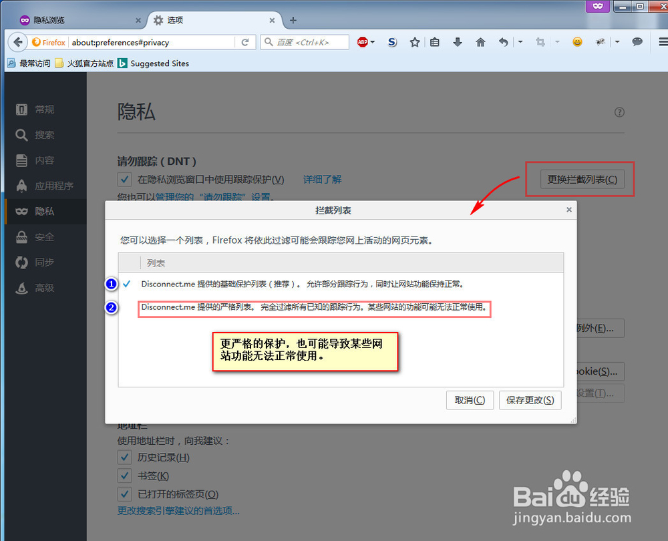Bookmark this page via the star icon
This screenshot has width=668, height=541.
(x=415, y=41)
